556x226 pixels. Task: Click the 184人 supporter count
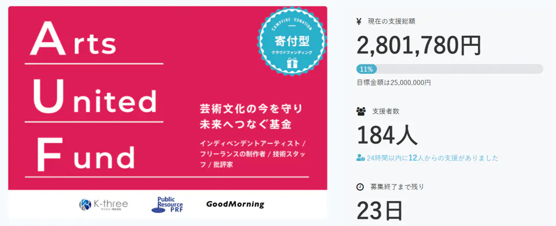tap(387, 135)
